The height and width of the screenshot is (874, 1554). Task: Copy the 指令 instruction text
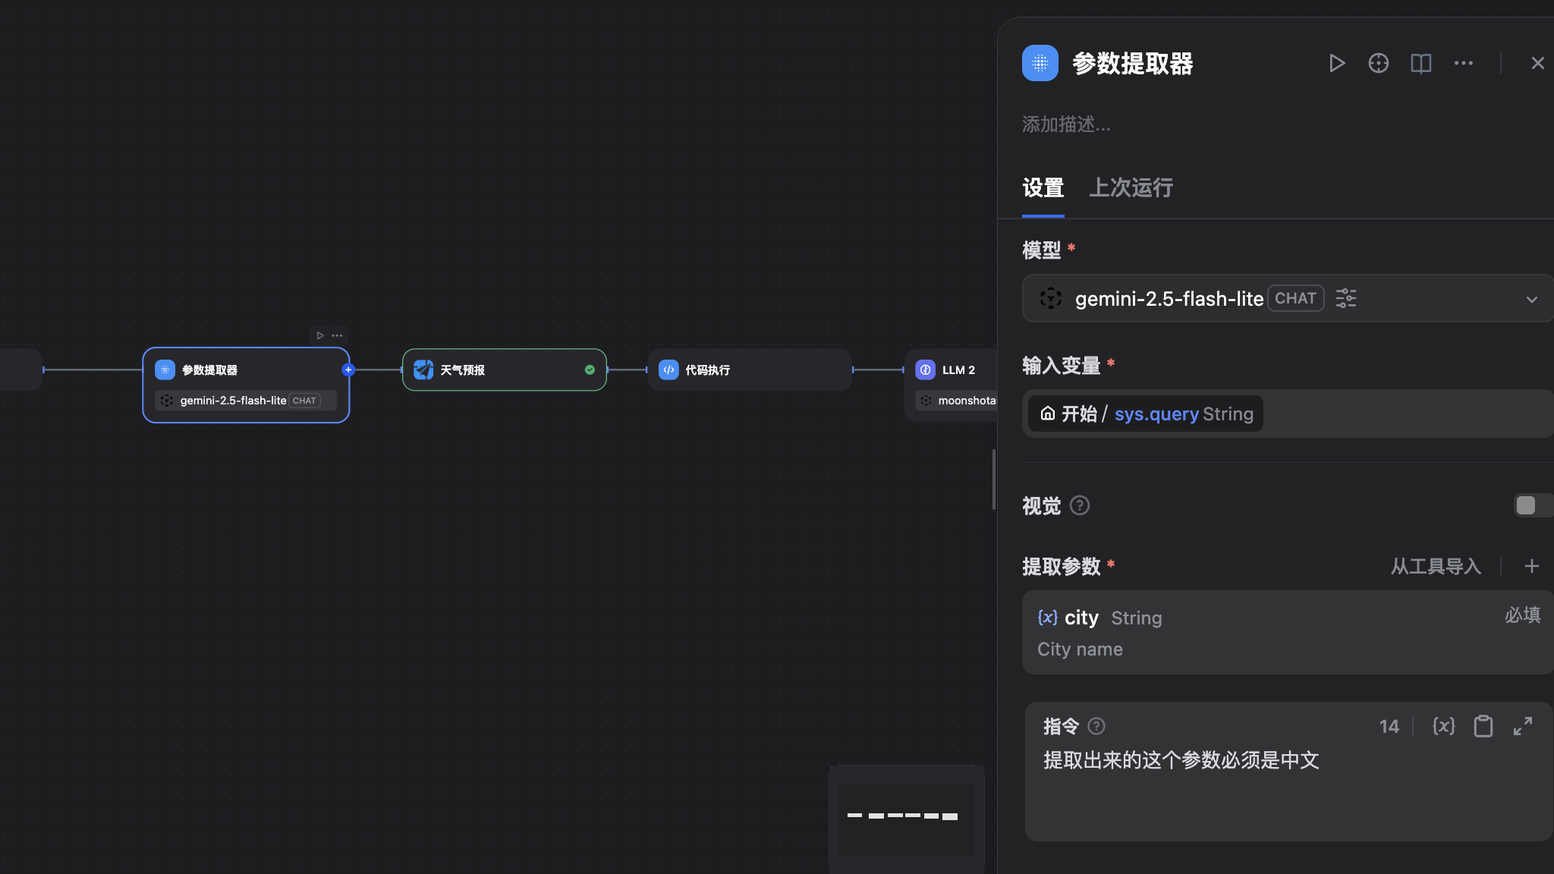point(1483,726)
